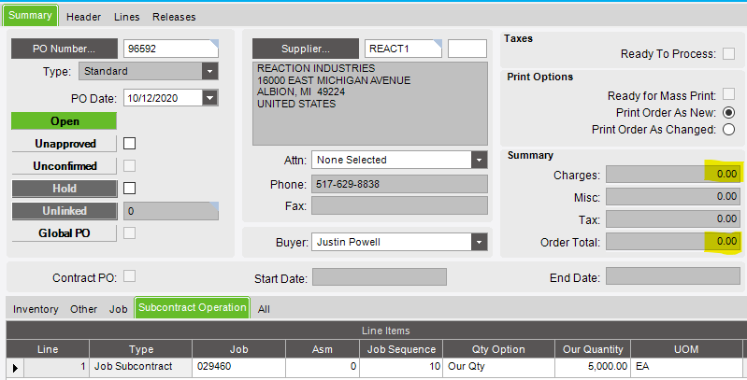Click the Qty Option column header

498,349
